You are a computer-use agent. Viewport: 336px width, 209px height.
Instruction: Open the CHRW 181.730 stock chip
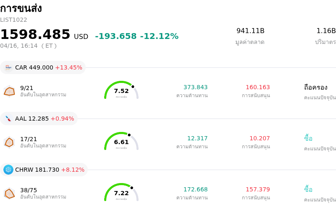click(x=44, y=170)
